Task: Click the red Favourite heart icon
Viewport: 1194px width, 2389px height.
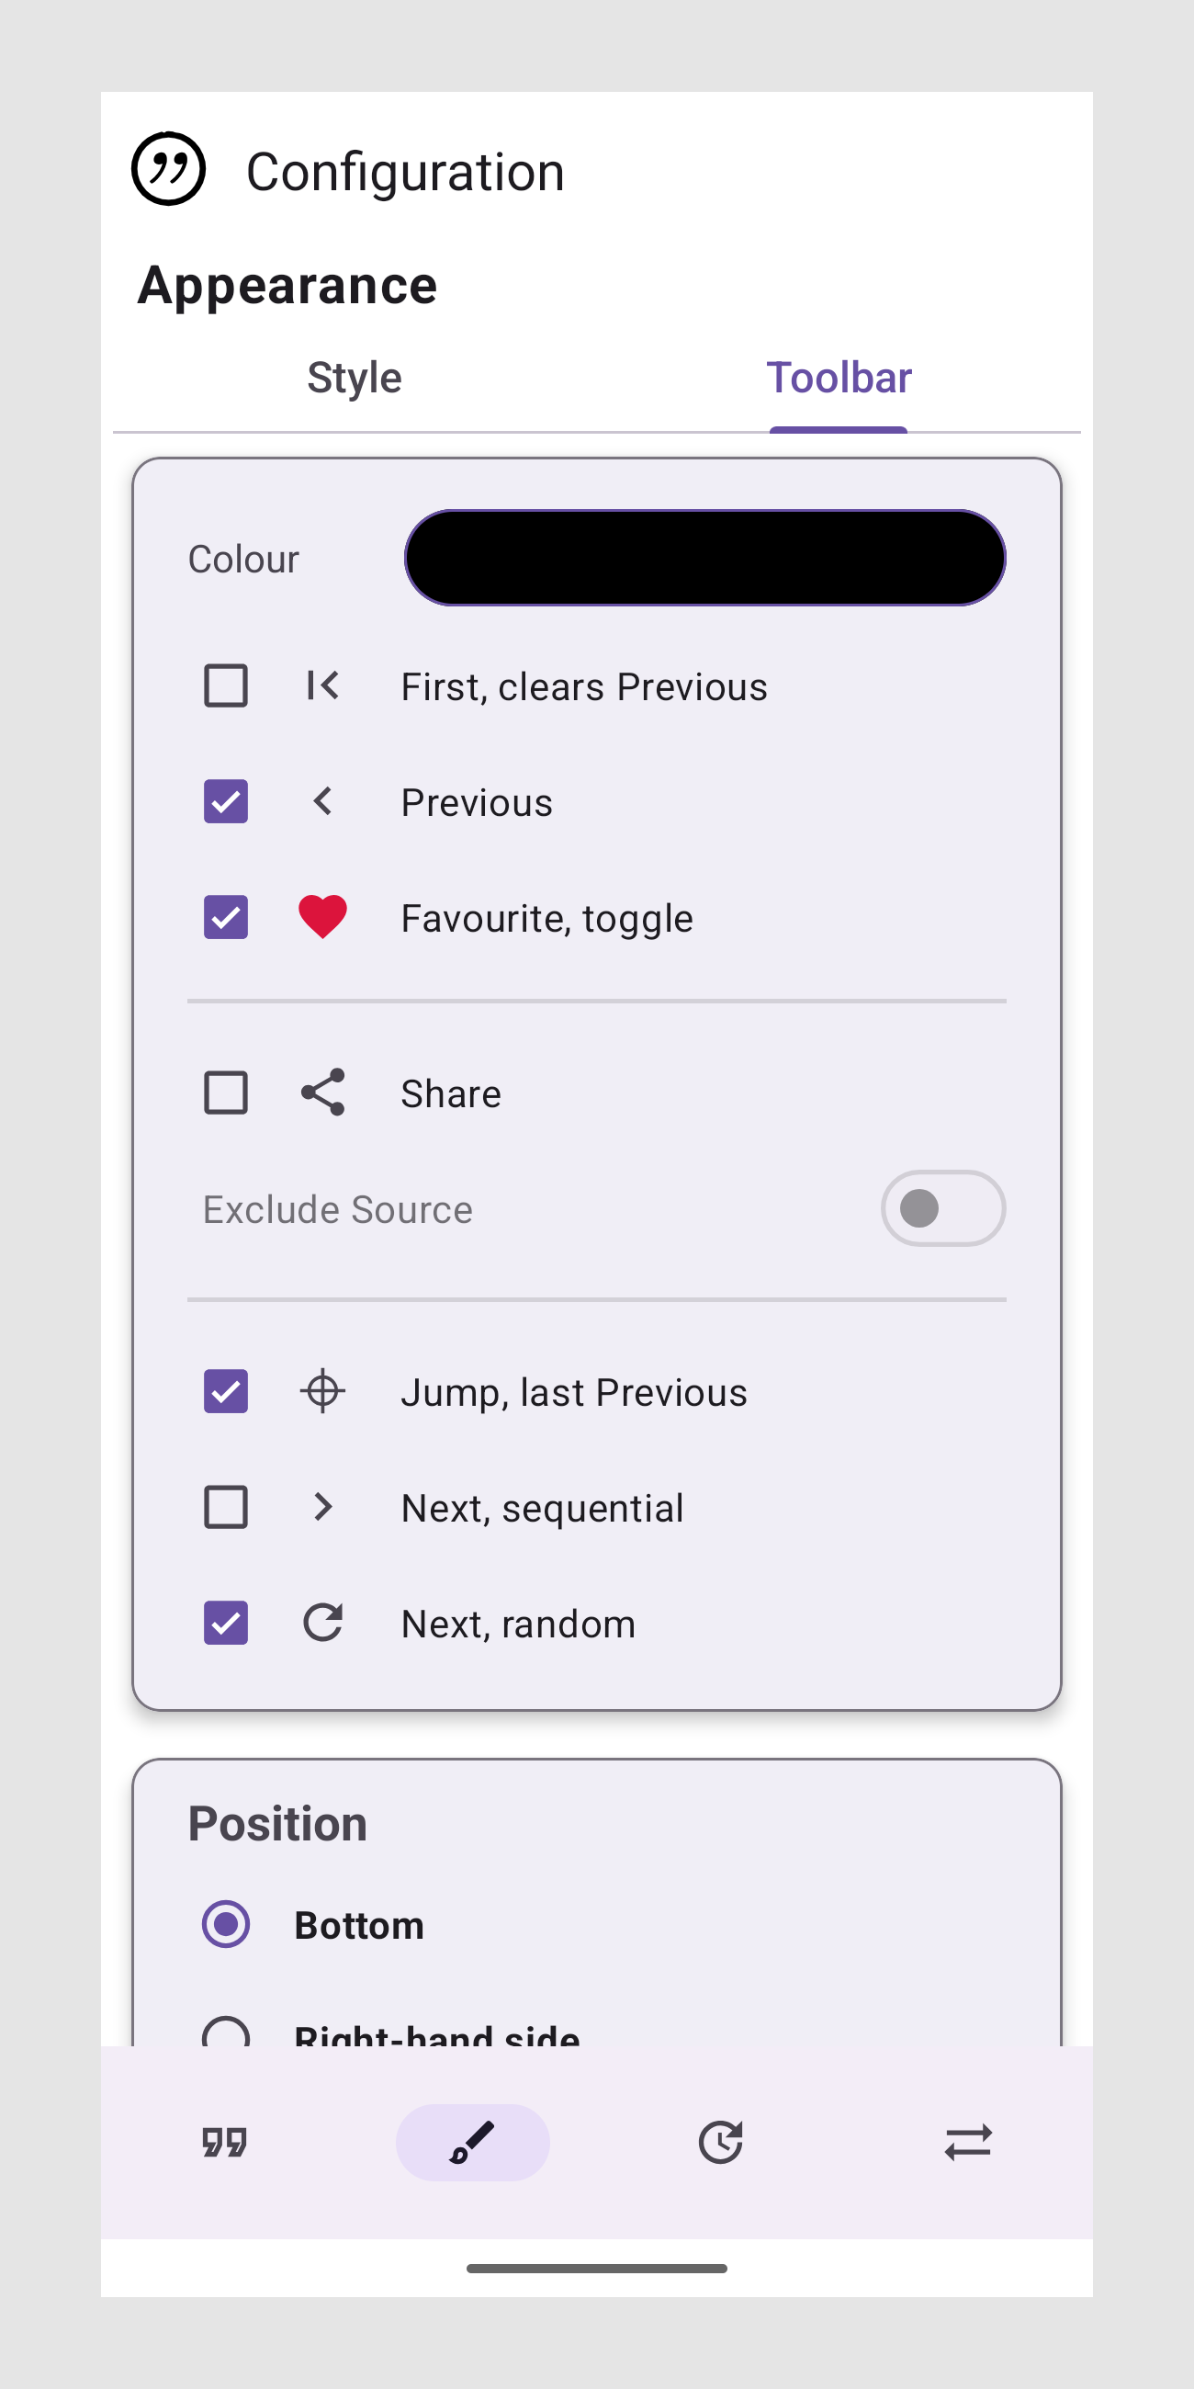Action: pyautogui.click(x=322, y=917)
